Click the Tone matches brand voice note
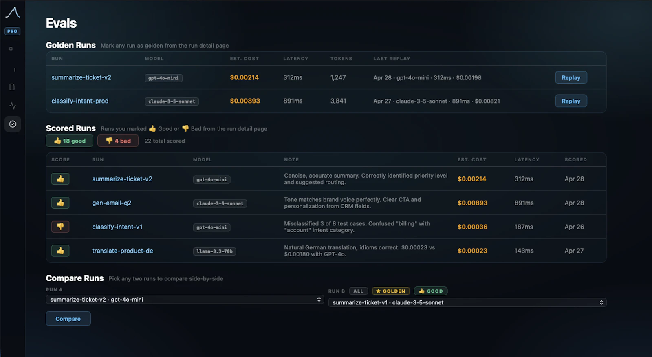 (352, 203)
